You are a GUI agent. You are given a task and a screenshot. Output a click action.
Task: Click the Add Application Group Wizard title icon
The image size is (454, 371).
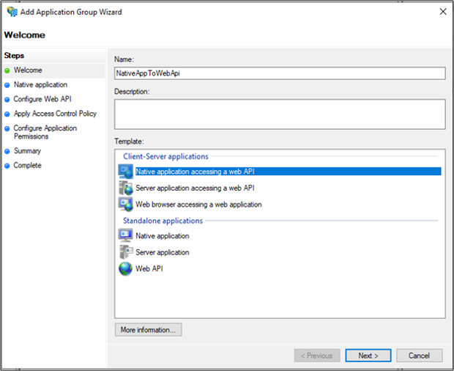(x=12, y=12)
